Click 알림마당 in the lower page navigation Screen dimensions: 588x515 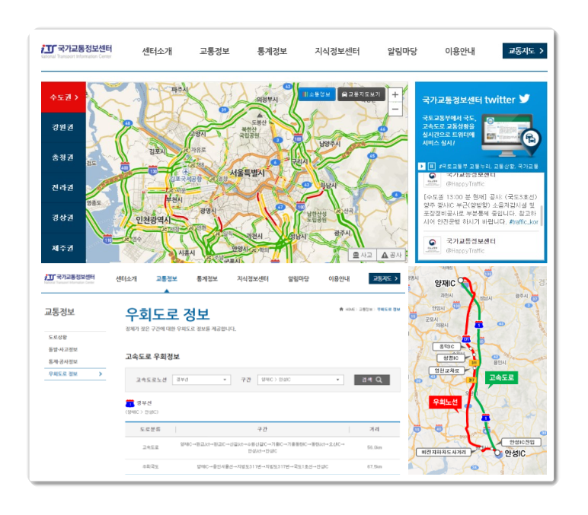298,278
